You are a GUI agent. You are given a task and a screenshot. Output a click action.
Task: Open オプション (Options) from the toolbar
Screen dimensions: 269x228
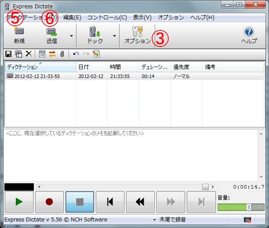tap(137, 32)
